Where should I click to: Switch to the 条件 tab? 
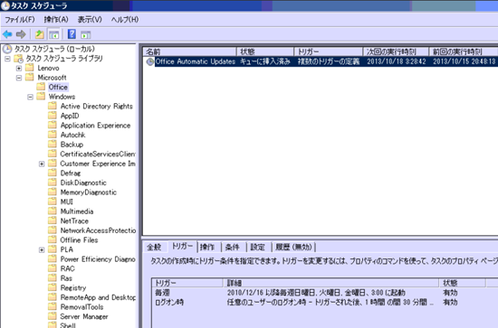[233, 248]
